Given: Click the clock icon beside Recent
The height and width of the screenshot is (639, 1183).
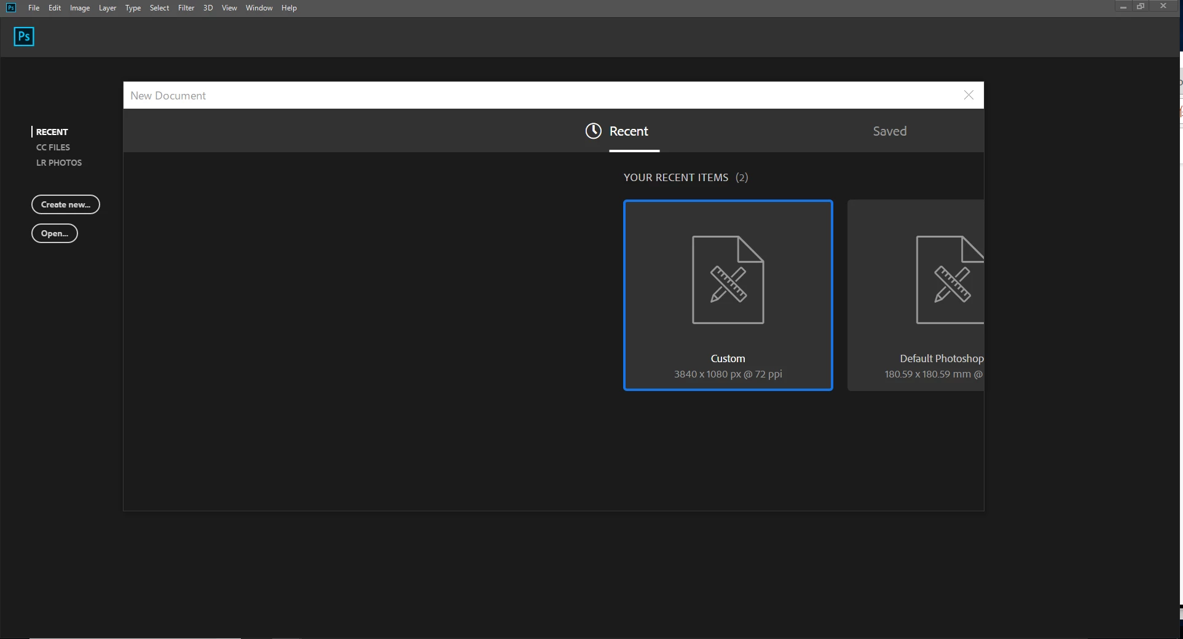Looking at the screenshot, I should [x=593, y=131].
